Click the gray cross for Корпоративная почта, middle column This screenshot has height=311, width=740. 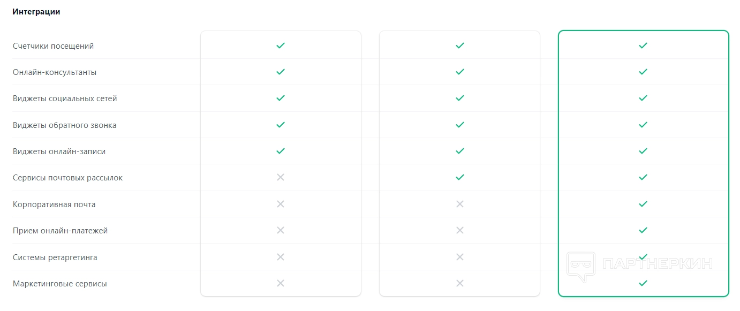[x=459, y=204]
